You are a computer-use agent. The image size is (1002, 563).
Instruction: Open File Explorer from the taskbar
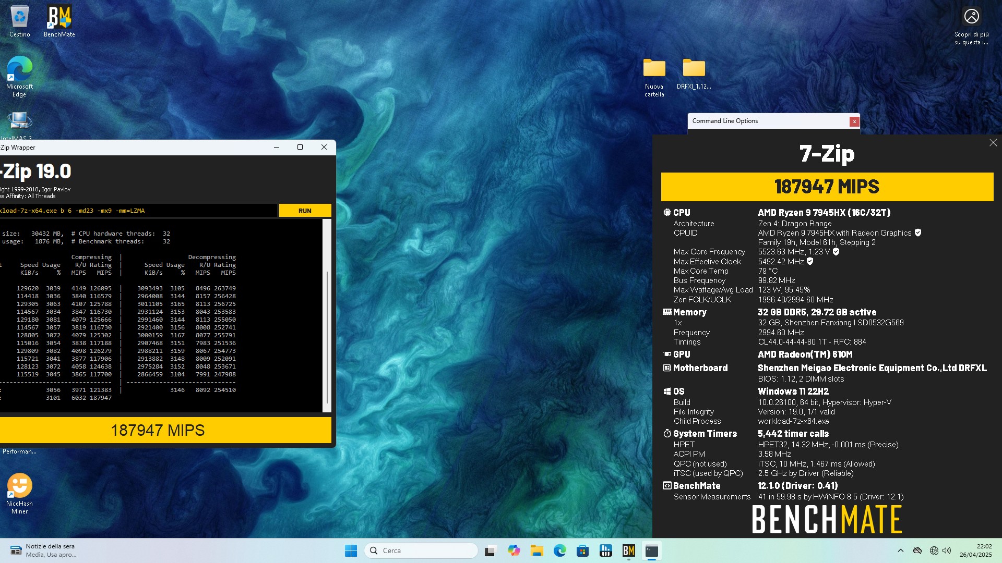click(536, 550)
